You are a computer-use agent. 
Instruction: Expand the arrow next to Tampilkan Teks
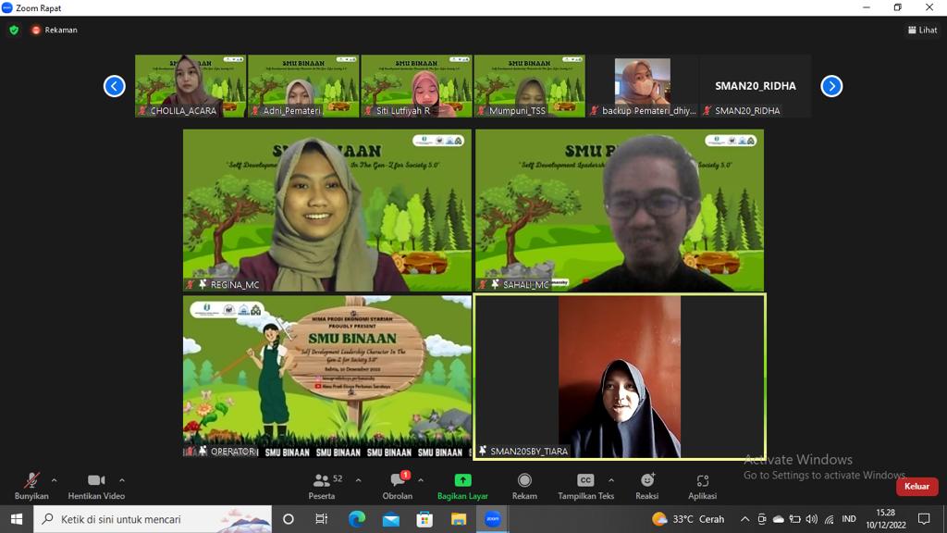pos(611,480)
